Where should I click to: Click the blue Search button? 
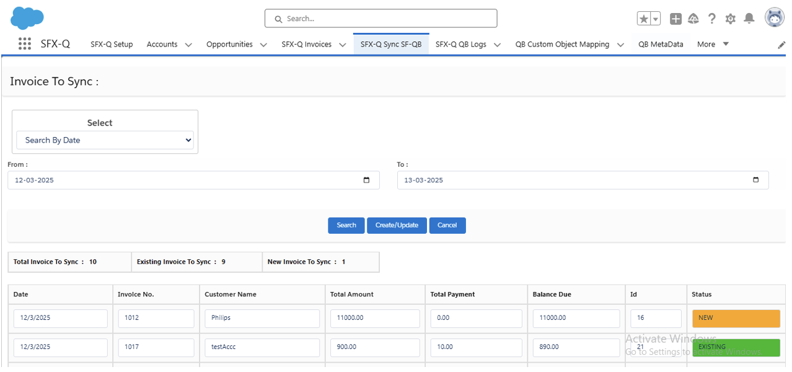pyautogui.click(x=346, y=225)
